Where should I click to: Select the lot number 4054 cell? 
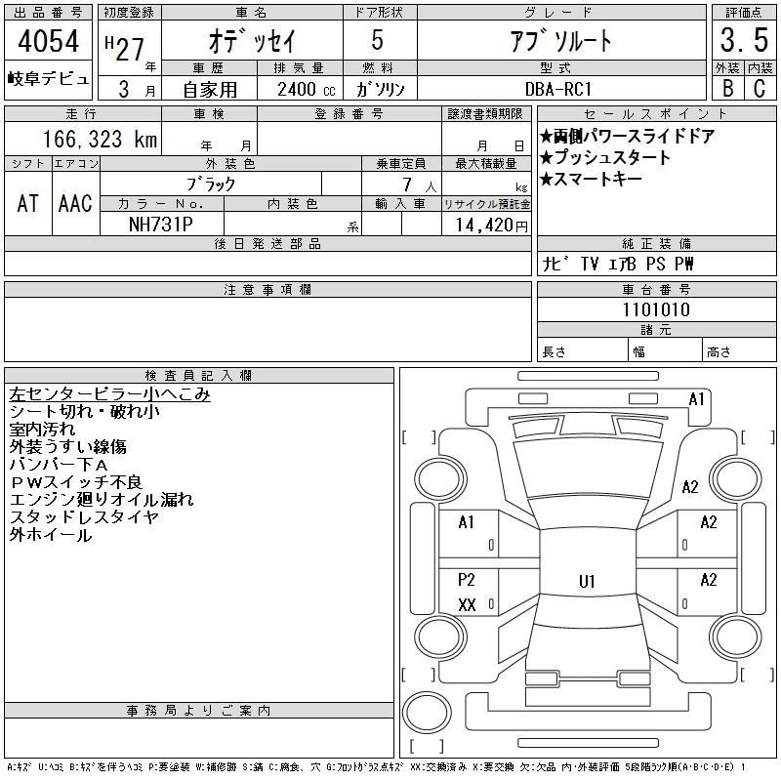point(48,43)
